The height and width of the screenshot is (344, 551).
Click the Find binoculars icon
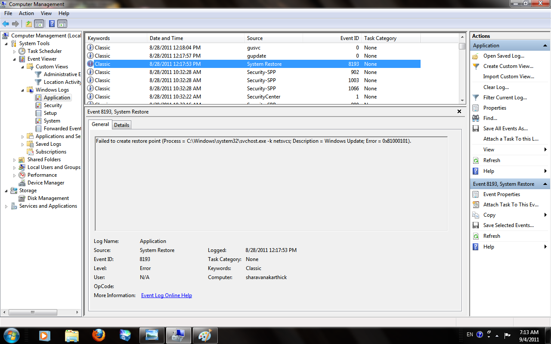(476, 118)
